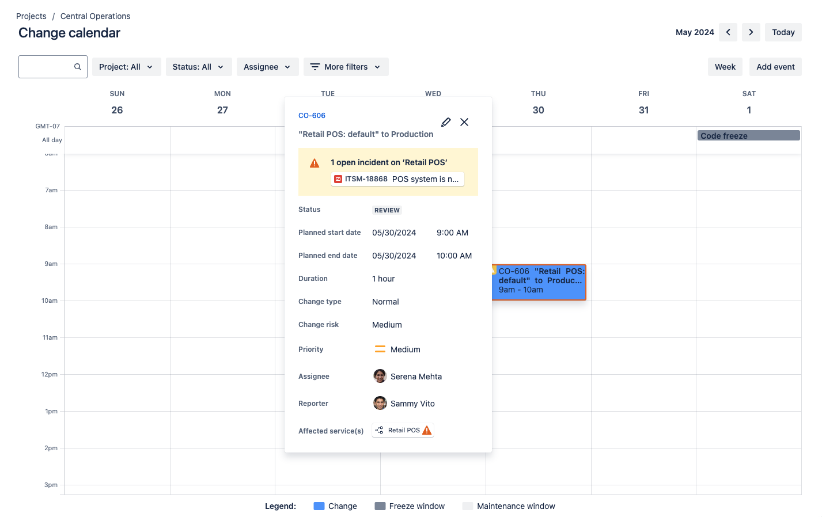This screenshot has height=517, width=822.
Task: Open the CO-606 issue link
Action: tap(312, 115)
